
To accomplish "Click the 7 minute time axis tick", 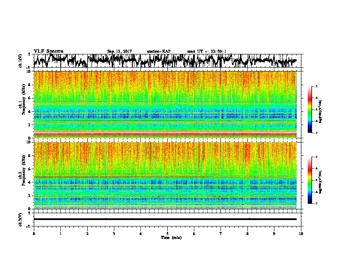I will [x=221, y=234].
